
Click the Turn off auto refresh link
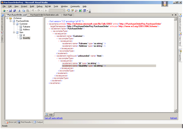click(x=54, y=118)
